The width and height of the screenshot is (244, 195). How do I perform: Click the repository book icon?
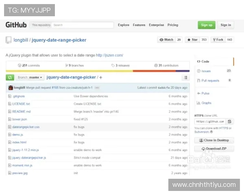pos(8,40)
